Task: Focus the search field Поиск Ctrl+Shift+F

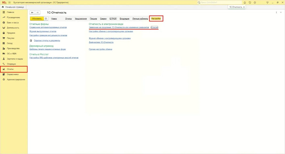Action: (220, 2)
